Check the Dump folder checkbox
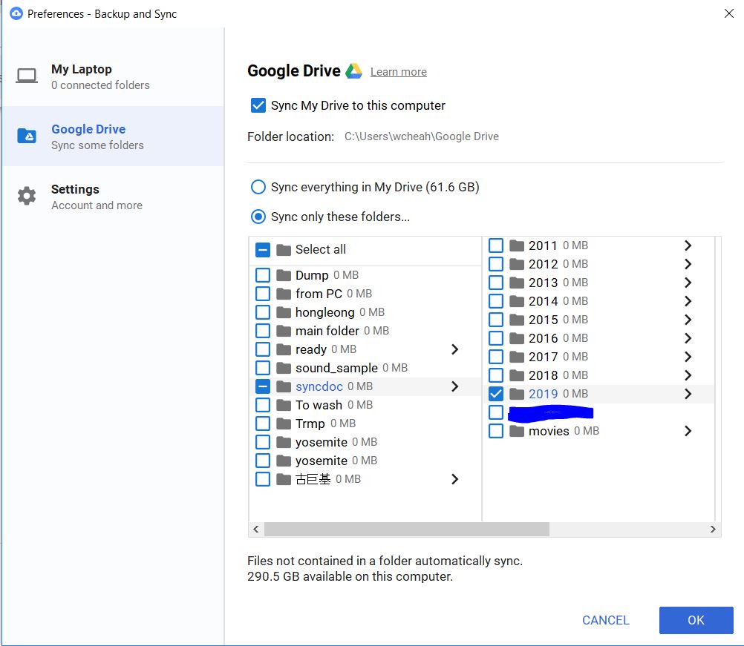 tap(263, 275)
